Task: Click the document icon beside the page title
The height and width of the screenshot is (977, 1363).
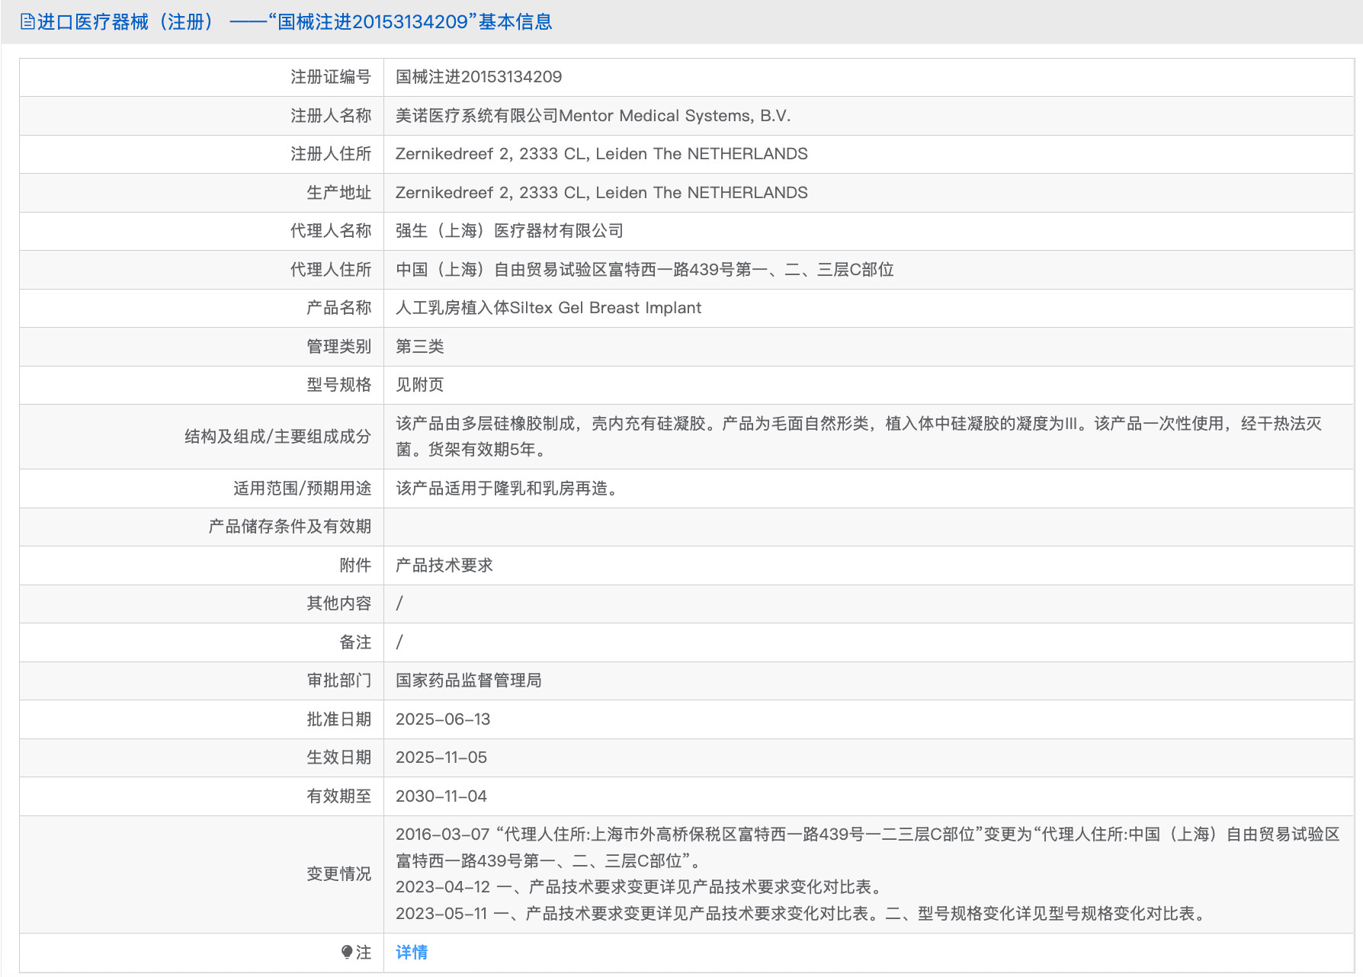Action: coord(27,22)
